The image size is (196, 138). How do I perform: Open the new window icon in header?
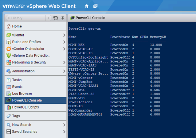95,6
